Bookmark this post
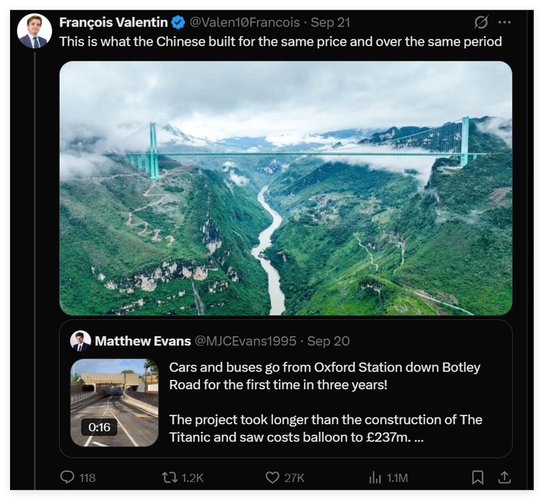543x500 pixels. [x=478, y=478]
